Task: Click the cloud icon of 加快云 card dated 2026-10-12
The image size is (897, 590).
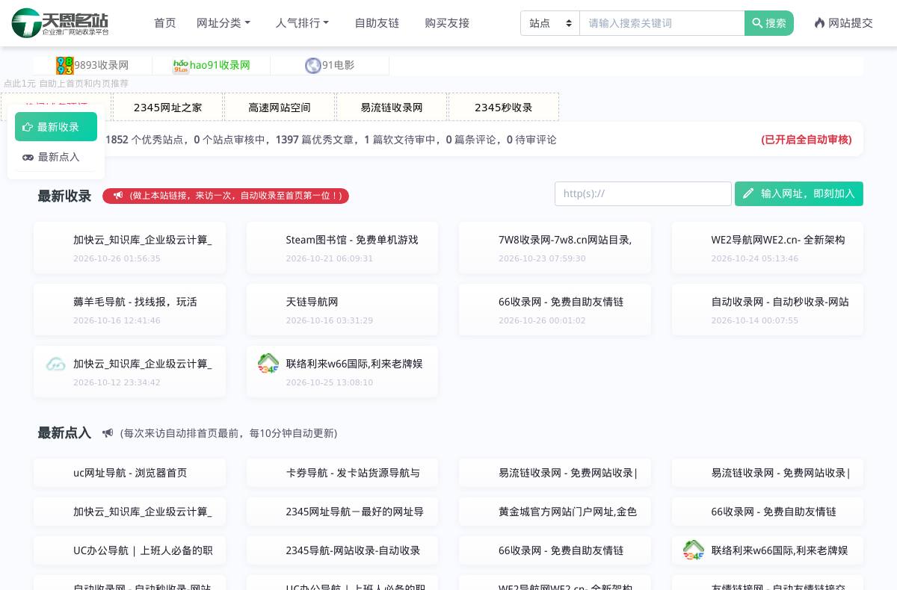Action: (x=56, y=364)
